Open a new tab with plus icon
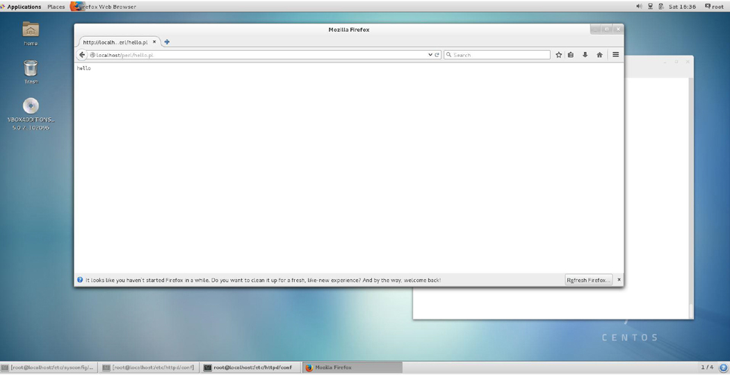 (167, 42)
